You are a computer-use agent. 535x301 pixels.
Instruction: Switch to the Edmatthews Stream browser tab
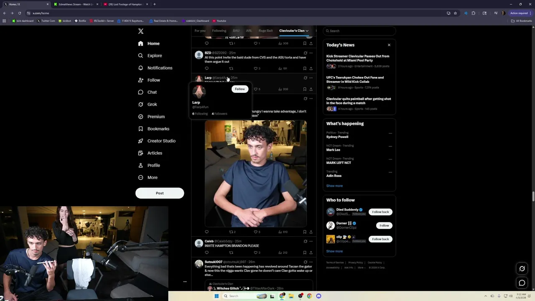click(x=76, y=4)
